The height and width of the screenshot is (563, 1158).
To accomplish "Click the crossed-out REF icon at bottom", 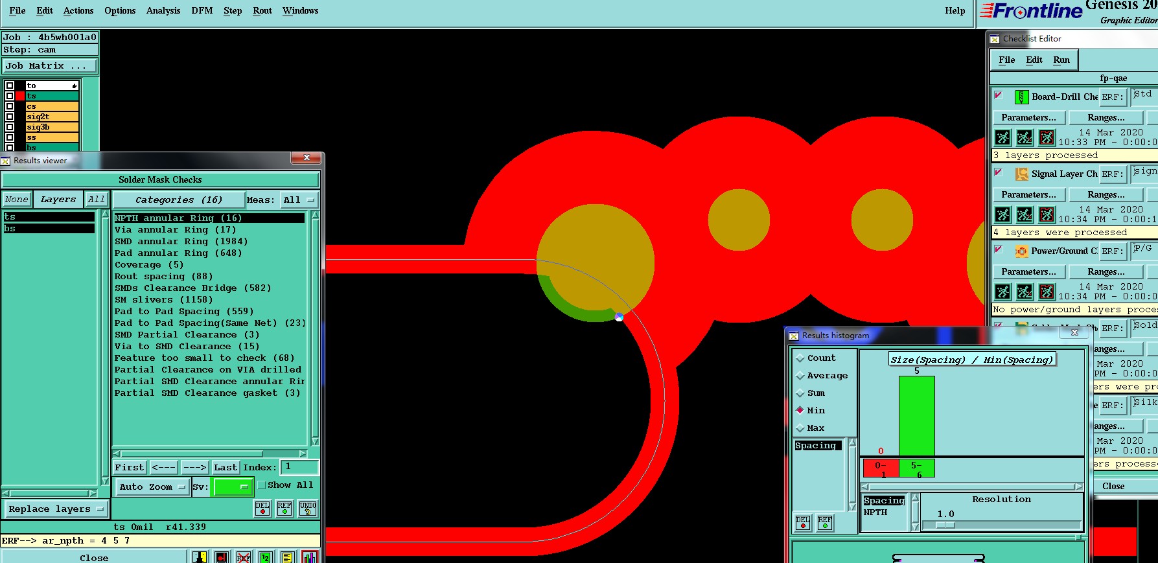I will [x=244, y=557].
